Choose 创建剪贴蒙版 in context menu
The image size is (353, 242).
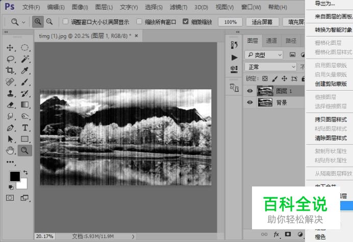[331, 84]
